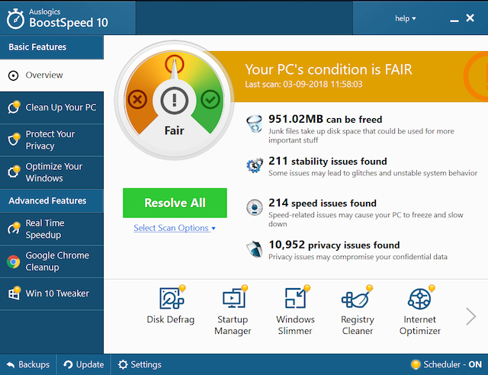Screen dimensions: 488x375
Task: Click the speed issues speedometer icon
Action: [x=255, y=207]
